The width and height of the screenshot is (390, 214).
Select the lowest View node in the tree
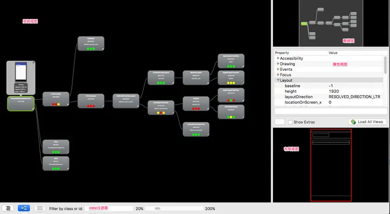[x=56, y=163]
